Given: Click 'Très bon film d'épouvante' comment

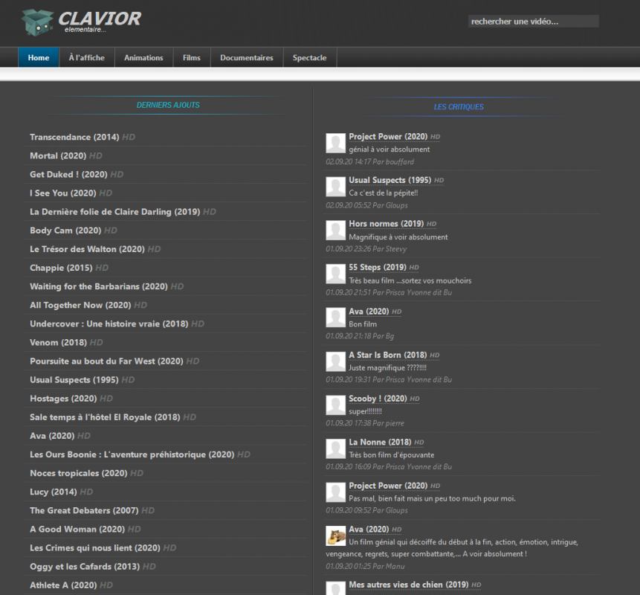Looking at the screenshot, I should pos(392,455).
